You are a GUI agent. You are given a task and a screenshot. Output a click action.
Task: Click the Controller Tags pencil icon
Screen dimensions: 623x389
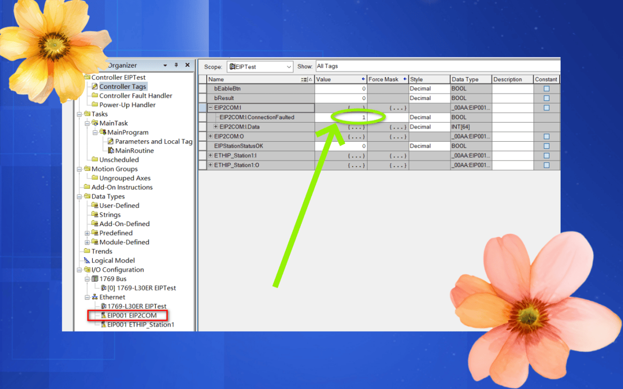tap(95, 87)
